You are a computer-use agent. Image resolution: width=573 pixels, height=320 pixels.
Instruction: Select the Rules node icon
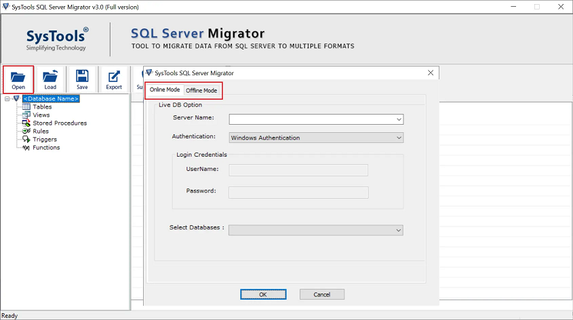(26, 131)
